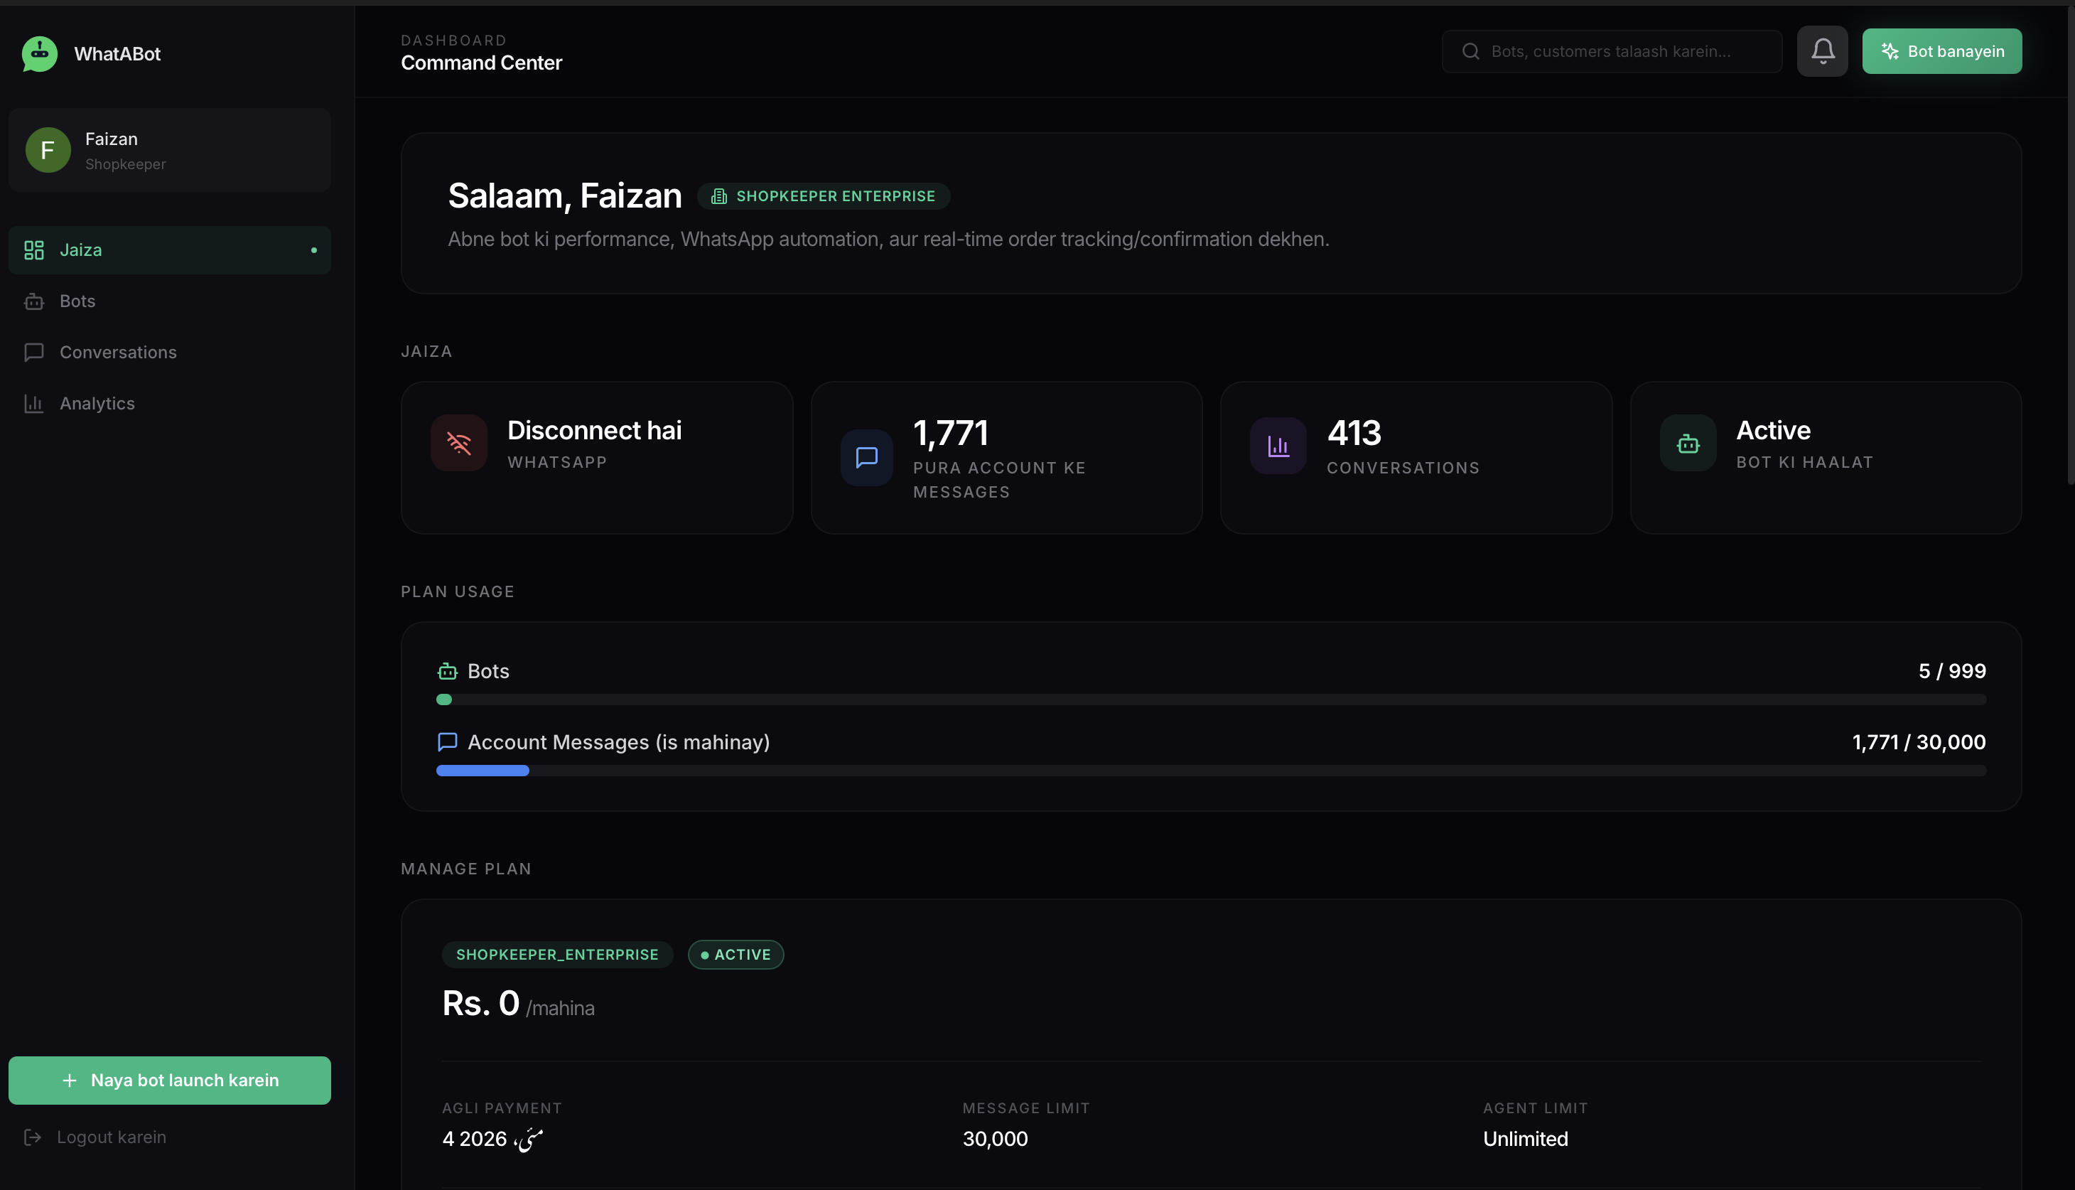
Task: Click the search magnifier icon
Action: (x=1470, y=51)
